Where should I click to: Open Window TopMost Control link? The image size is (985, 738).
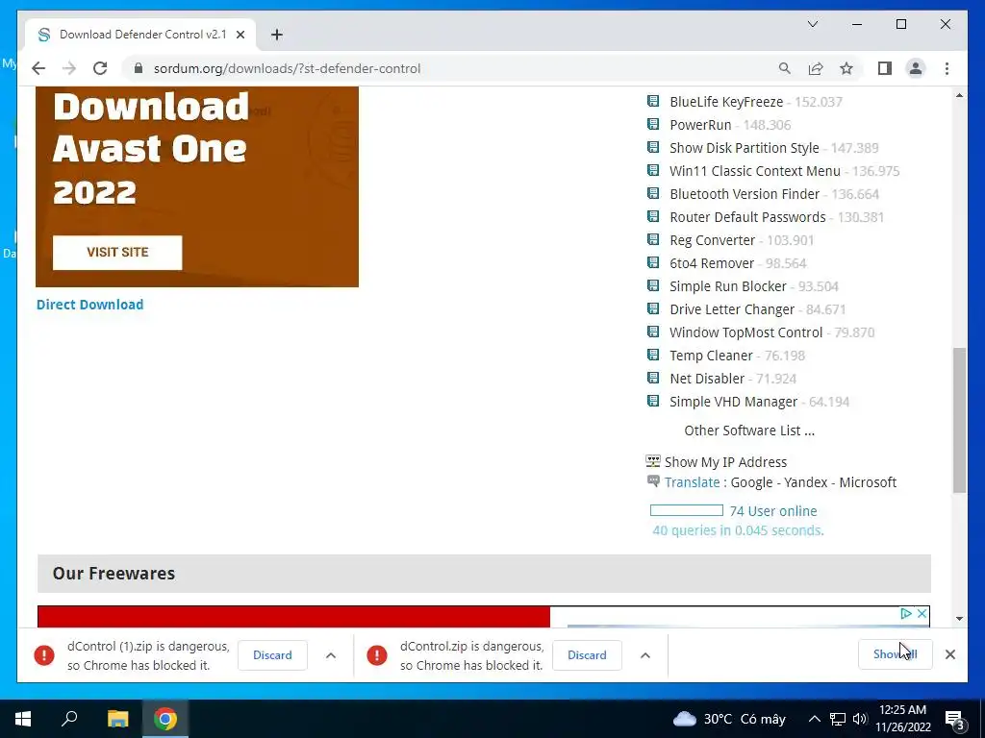(x=745, y=332)
